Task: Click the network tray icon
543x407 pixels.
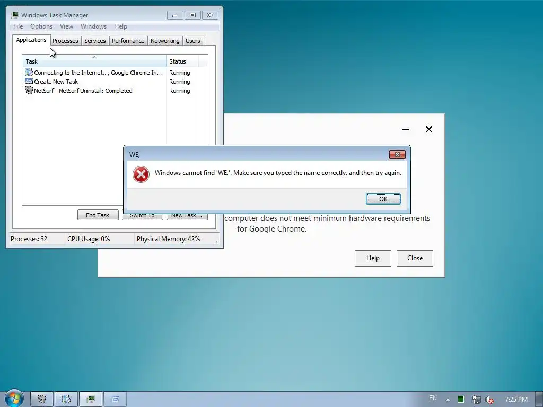Action: coord(477,400)
